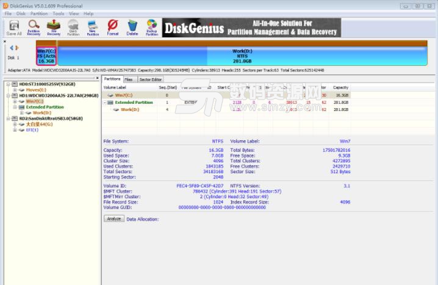Click the Quick Partition toolbar icon

tap(73, 27)
